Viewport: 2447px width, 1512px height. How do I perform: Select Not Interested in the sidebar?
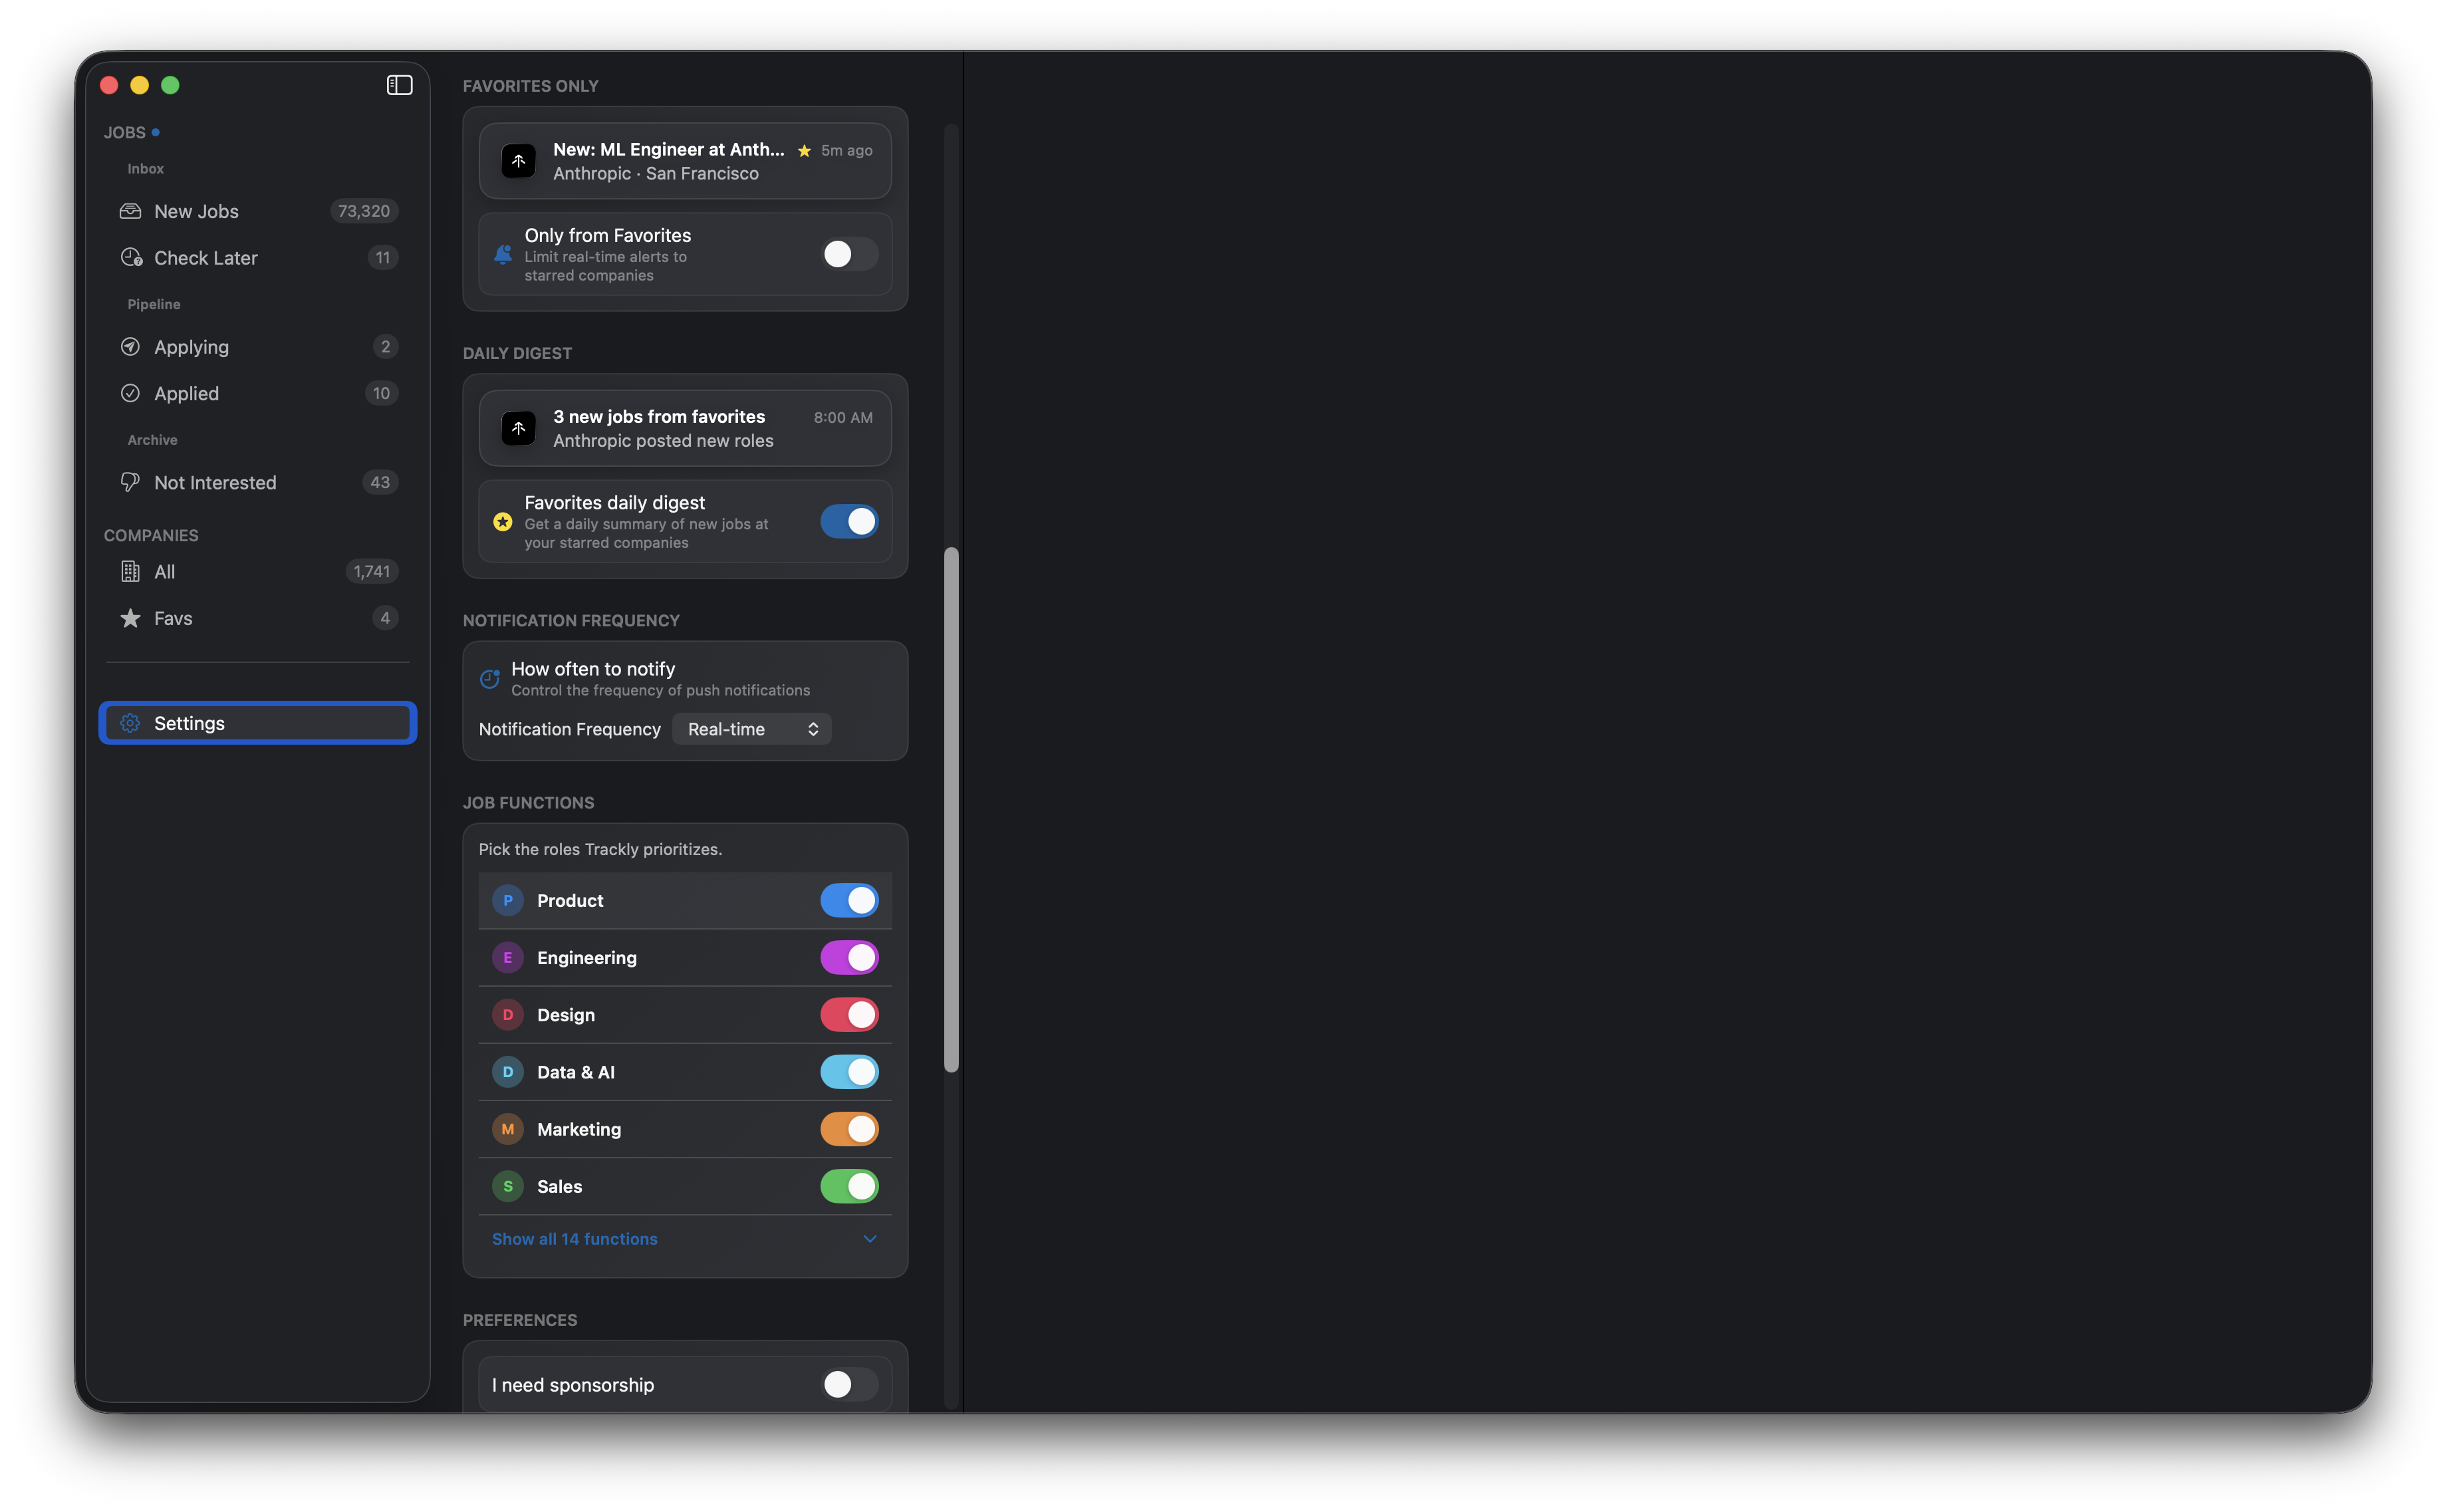click(x=215, y=482)
